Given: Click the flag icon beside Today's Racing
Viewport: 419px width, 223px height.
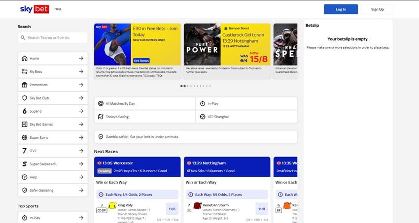Looking at the screenshot, I should 101,117.
